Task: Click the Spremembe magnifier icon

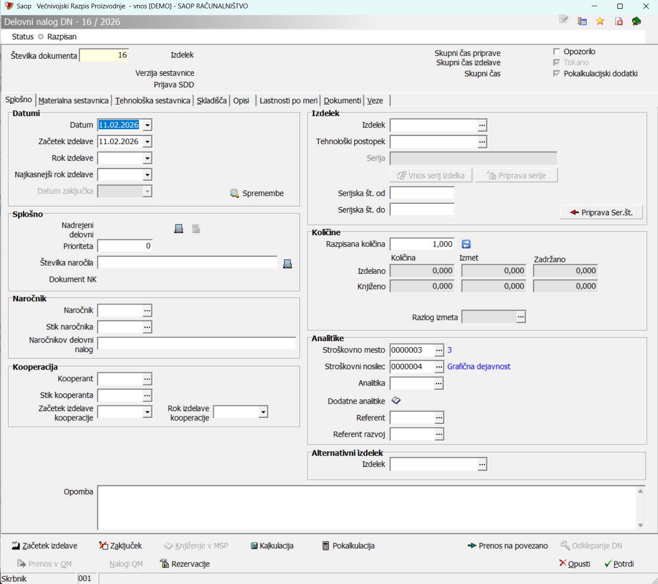Action: click(235, 193)
